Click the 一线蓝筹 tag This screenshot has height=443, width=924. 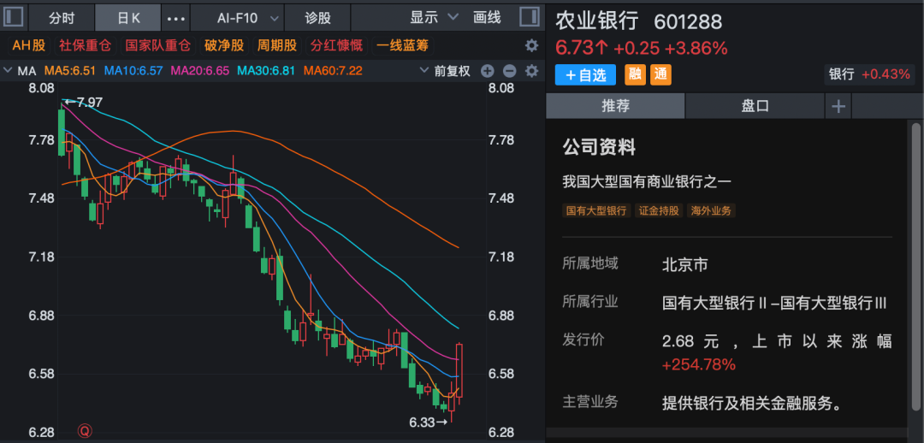point(402,45)
